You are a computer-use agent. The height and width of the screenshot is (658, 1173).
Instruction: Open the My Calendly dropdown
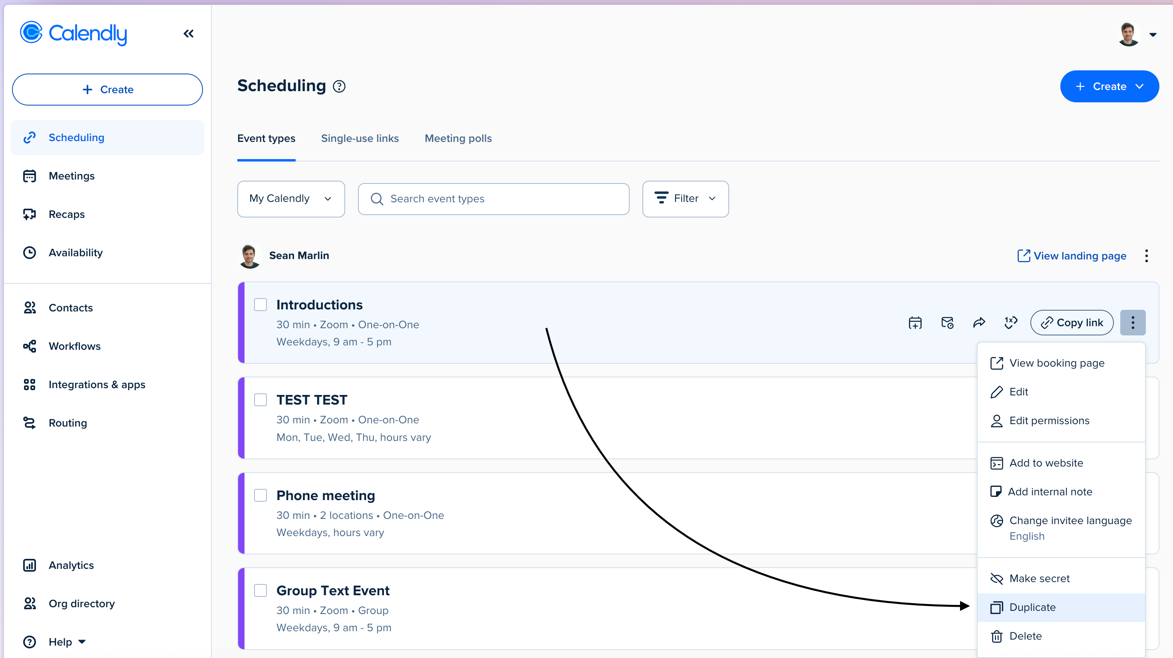(291, 199)
